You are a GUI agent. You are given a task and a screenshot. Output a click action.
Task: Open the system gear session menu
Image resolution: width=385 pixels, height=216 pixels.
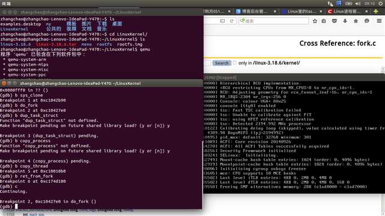click(380, 3)
